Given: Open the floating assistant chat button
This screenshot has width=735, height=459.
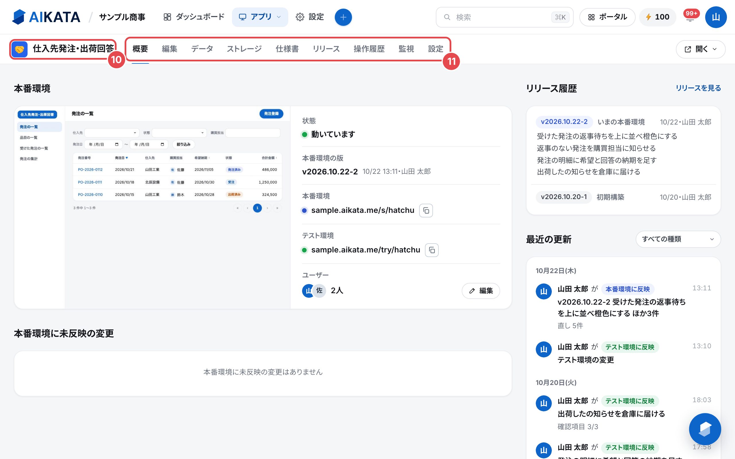Looking at the screenshot, I should (705, 429).
